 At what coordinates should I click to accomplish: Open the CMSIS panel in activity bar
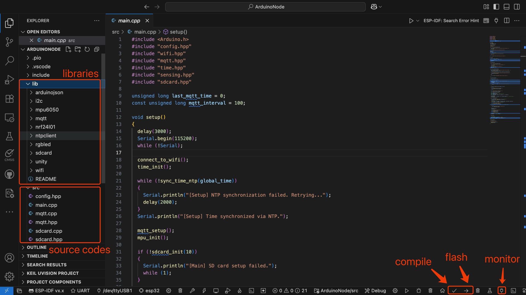click(9, 155)
